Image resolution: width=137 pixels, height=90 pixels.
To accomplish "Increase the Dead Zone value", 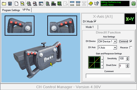I will [127, 65].
